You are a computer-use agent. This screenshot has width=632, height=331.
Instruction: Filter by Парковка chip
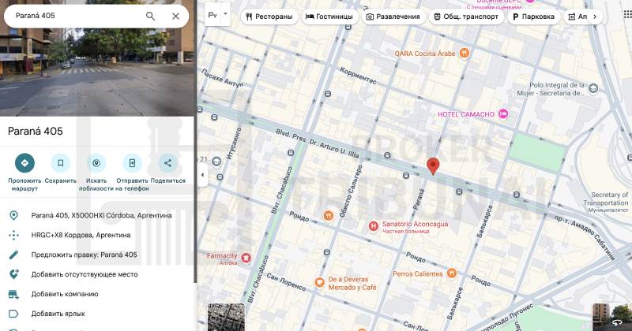tap(534, 17)
